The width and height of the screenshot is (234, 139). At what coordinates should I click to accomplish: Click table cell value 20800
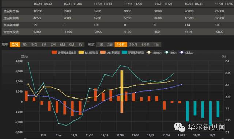click(189, 11)
